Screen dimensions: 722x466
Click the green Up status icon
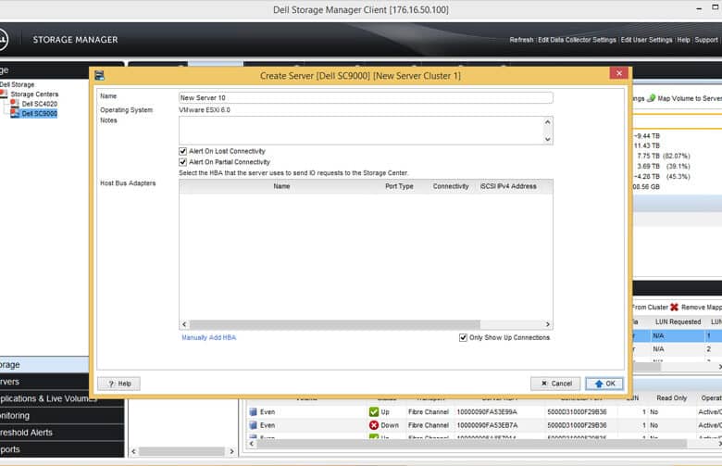tap(374, 411)
